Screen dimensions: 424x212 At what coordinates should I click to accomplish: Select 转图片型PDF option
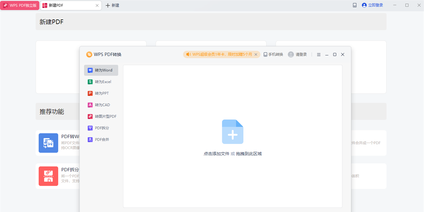pos(101,116)
